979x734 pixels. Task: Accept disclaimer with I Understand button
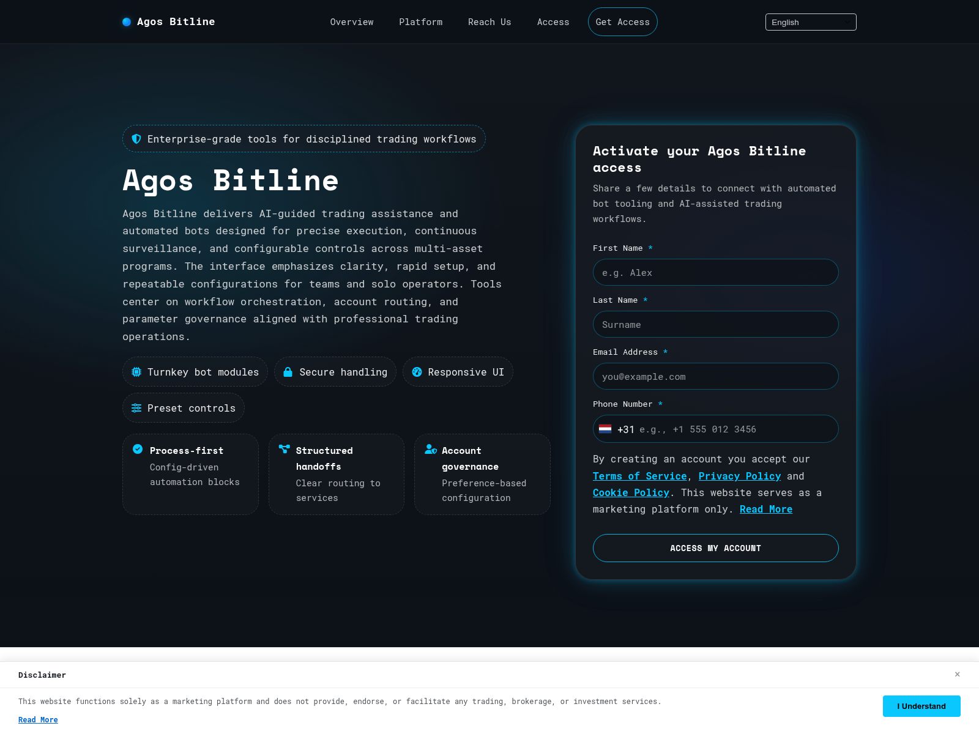921,706
